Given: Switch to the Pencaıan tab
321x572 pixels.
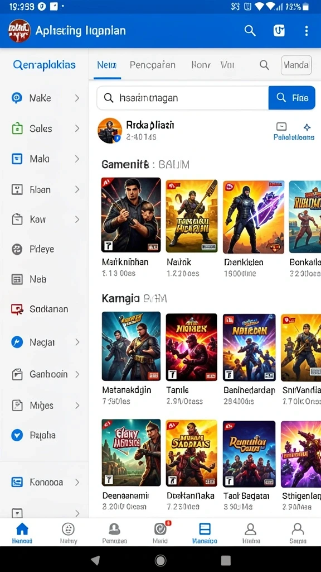Looking at the screenshot, I should click(x=153, y=65).
